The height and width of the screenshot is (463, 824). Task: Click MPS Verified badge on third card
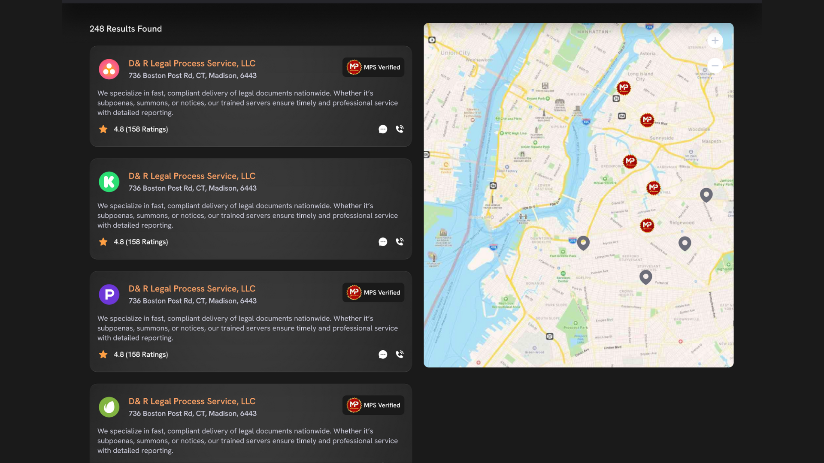click(x=373, y=292)
